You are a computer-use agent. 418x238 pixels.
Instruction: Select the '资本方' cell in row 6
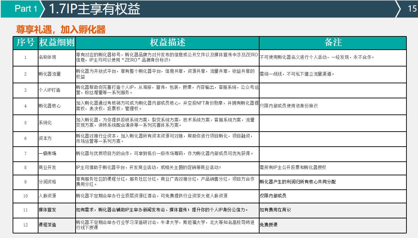[x=45, y=139]
